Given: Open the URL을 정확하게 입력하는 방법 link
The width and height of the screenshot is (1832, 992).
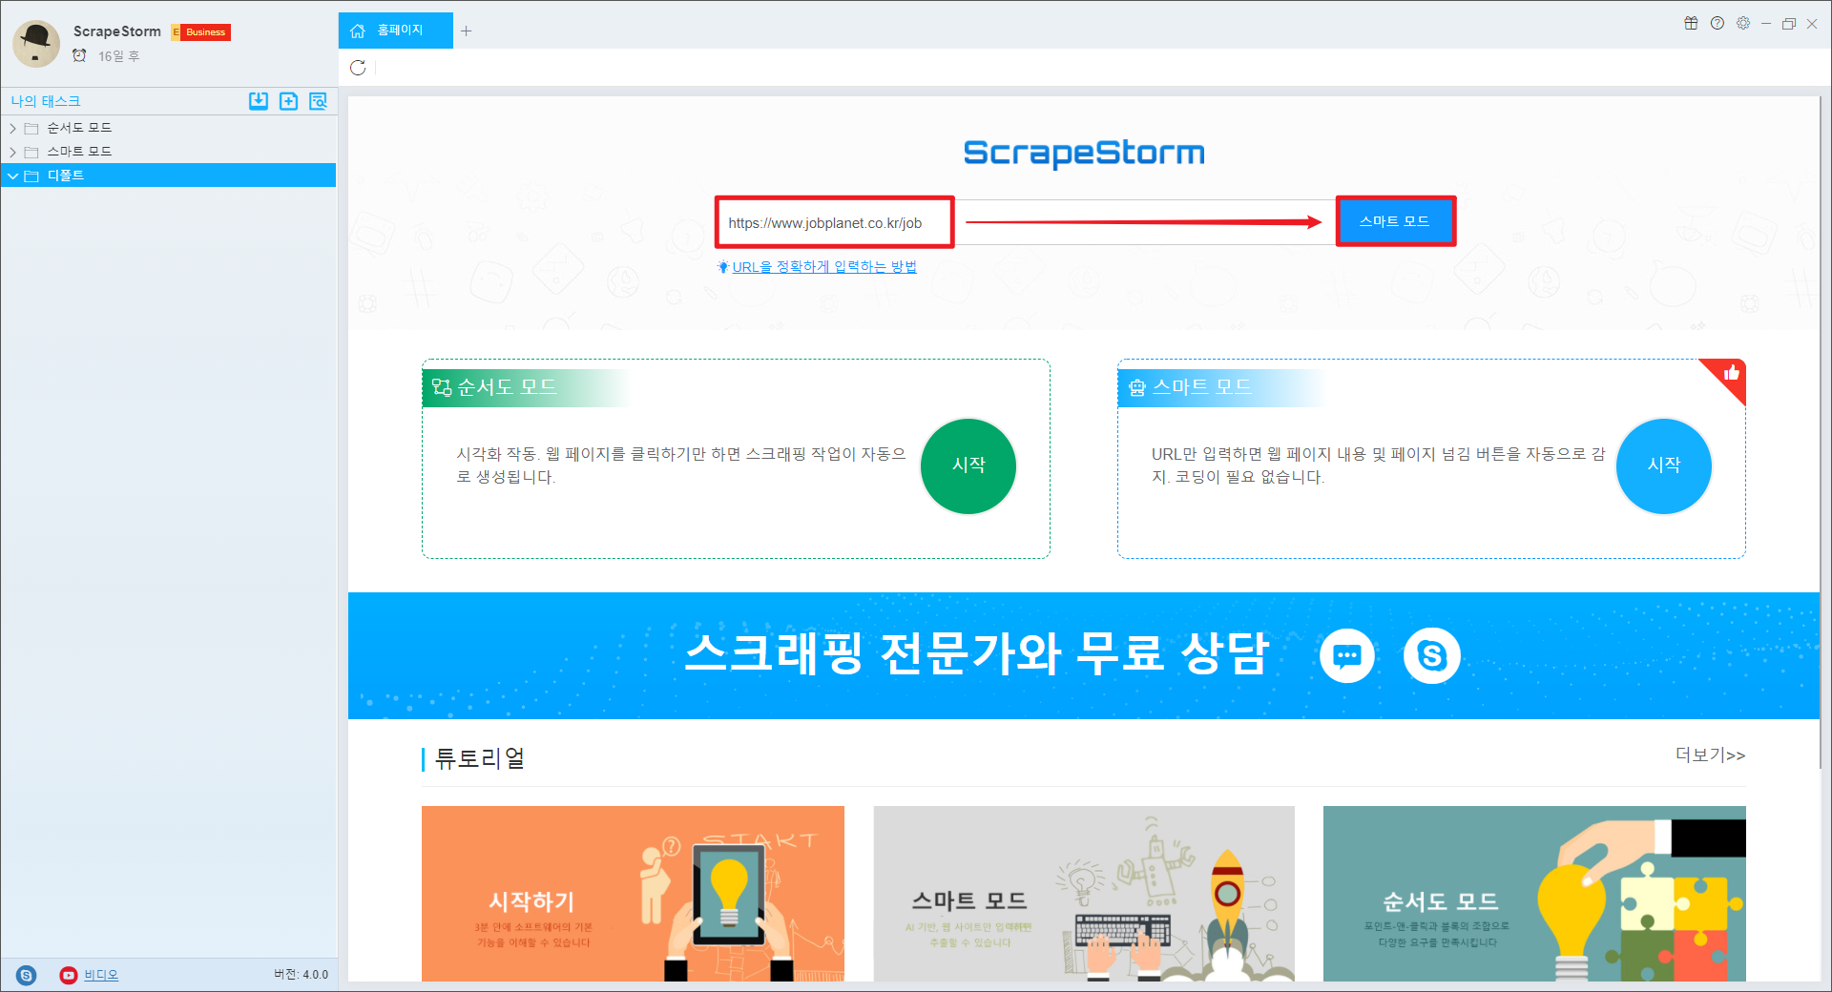Looking at the screenshot, I should (x=824, y=267).
